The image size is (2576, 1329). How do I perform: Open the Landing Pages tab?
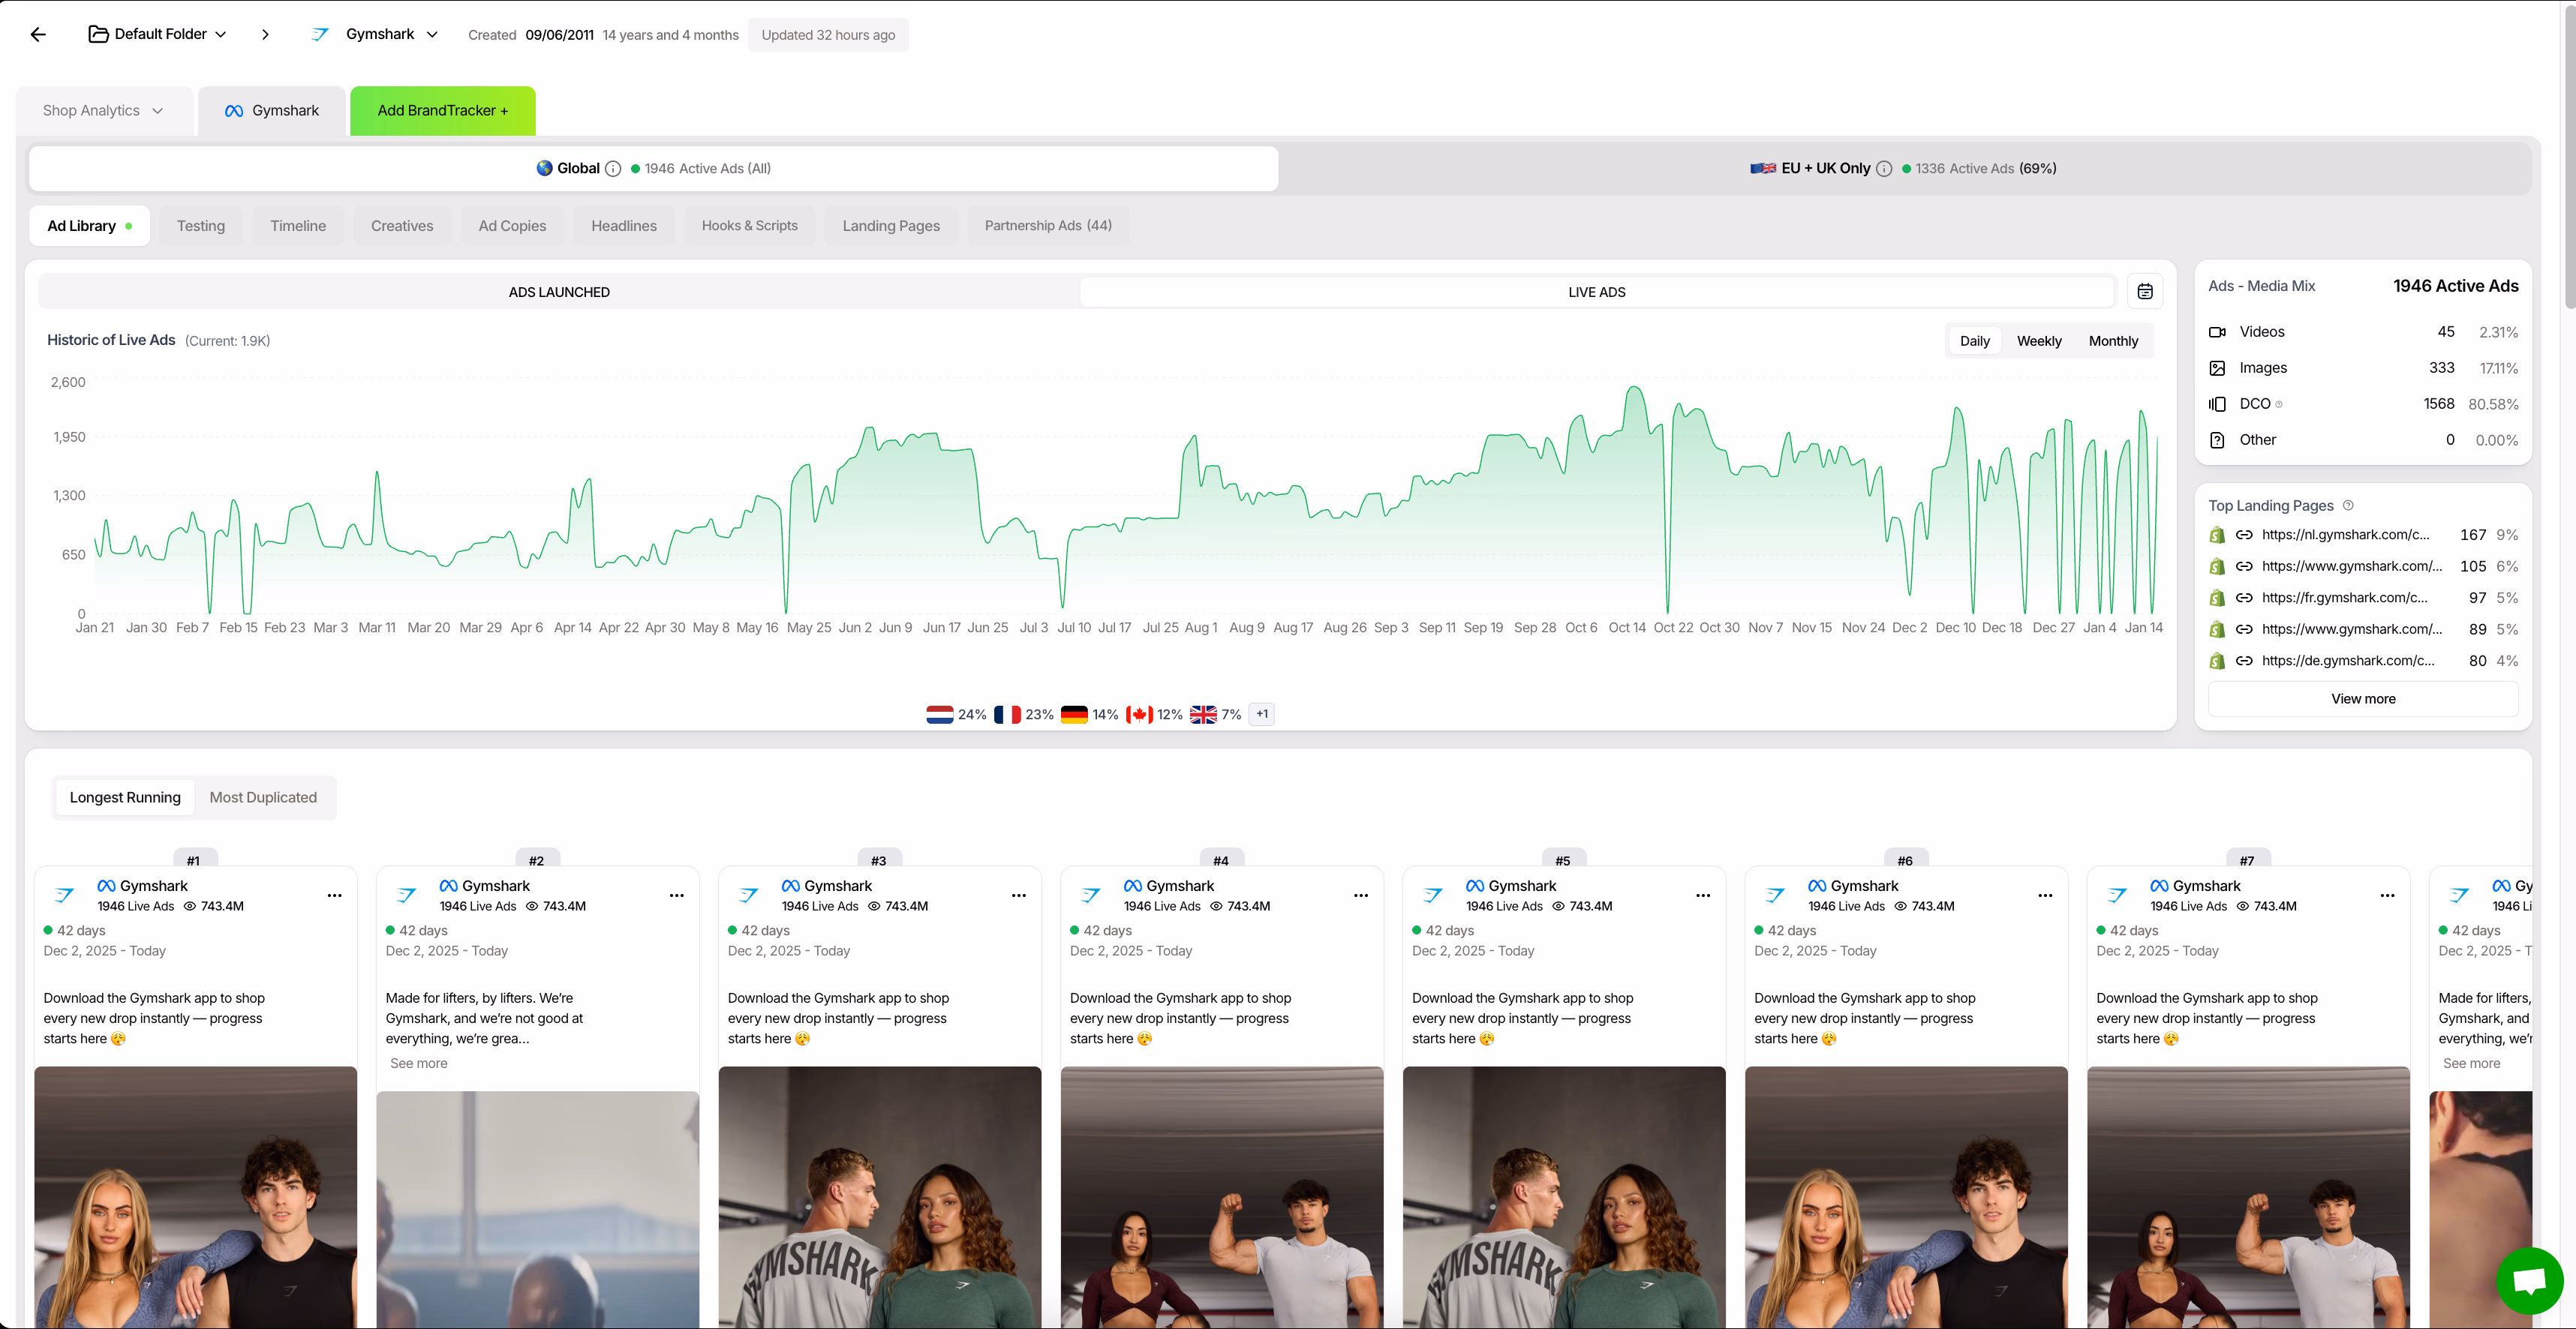(x=890, y=225)
